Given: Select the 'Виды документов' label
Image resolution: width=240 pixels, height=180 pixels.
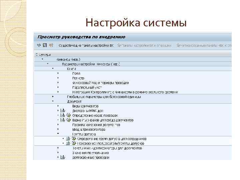Looking at the screenshot, I should click(85, 106).
